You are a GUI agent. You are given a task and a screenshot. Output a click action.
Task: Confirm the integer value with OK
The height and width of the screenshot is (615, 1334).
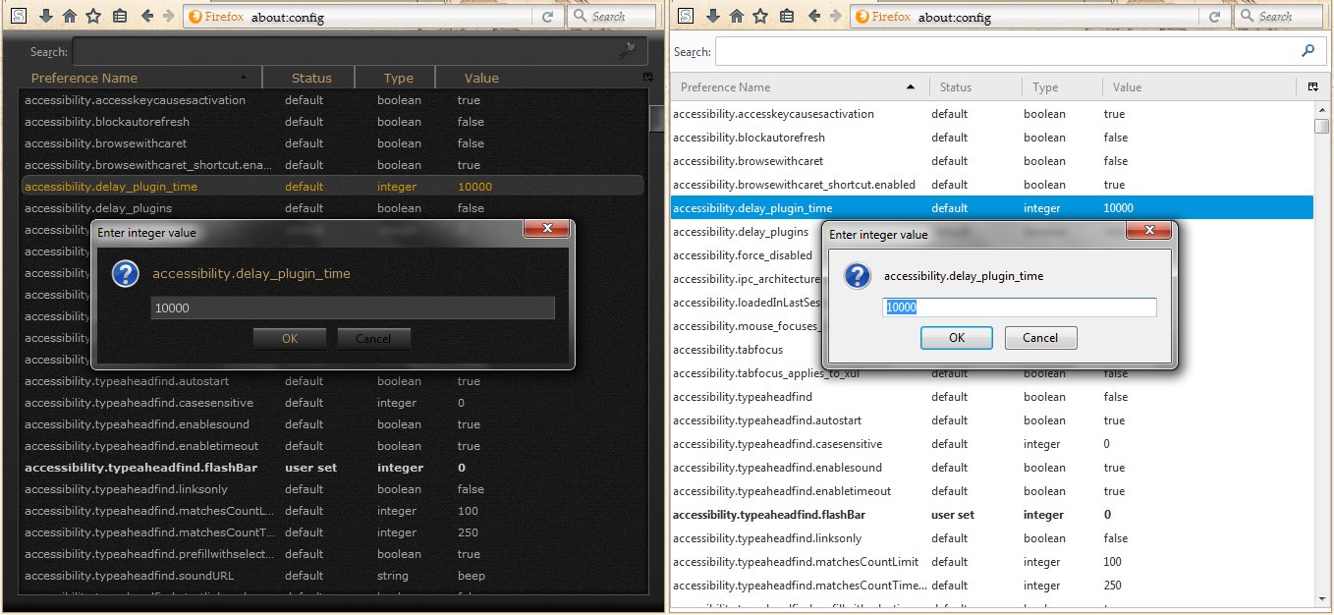pyautogui.click(x=290, y=338)
